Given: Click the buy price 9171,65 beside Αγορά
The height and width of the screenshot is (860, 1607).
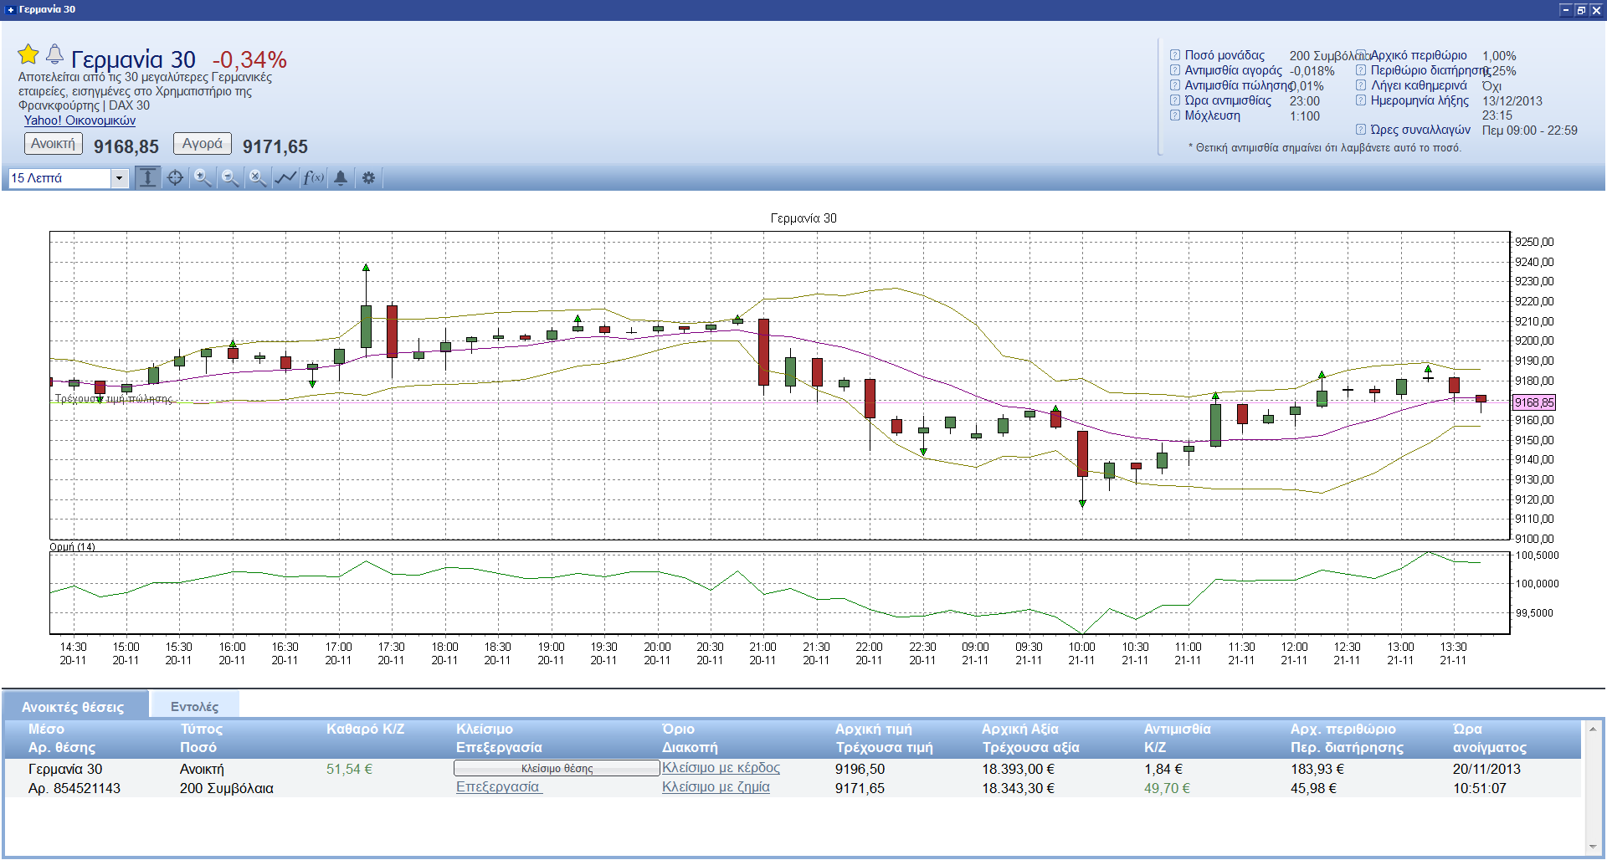Looking at the screenshot, I should 275,146.
